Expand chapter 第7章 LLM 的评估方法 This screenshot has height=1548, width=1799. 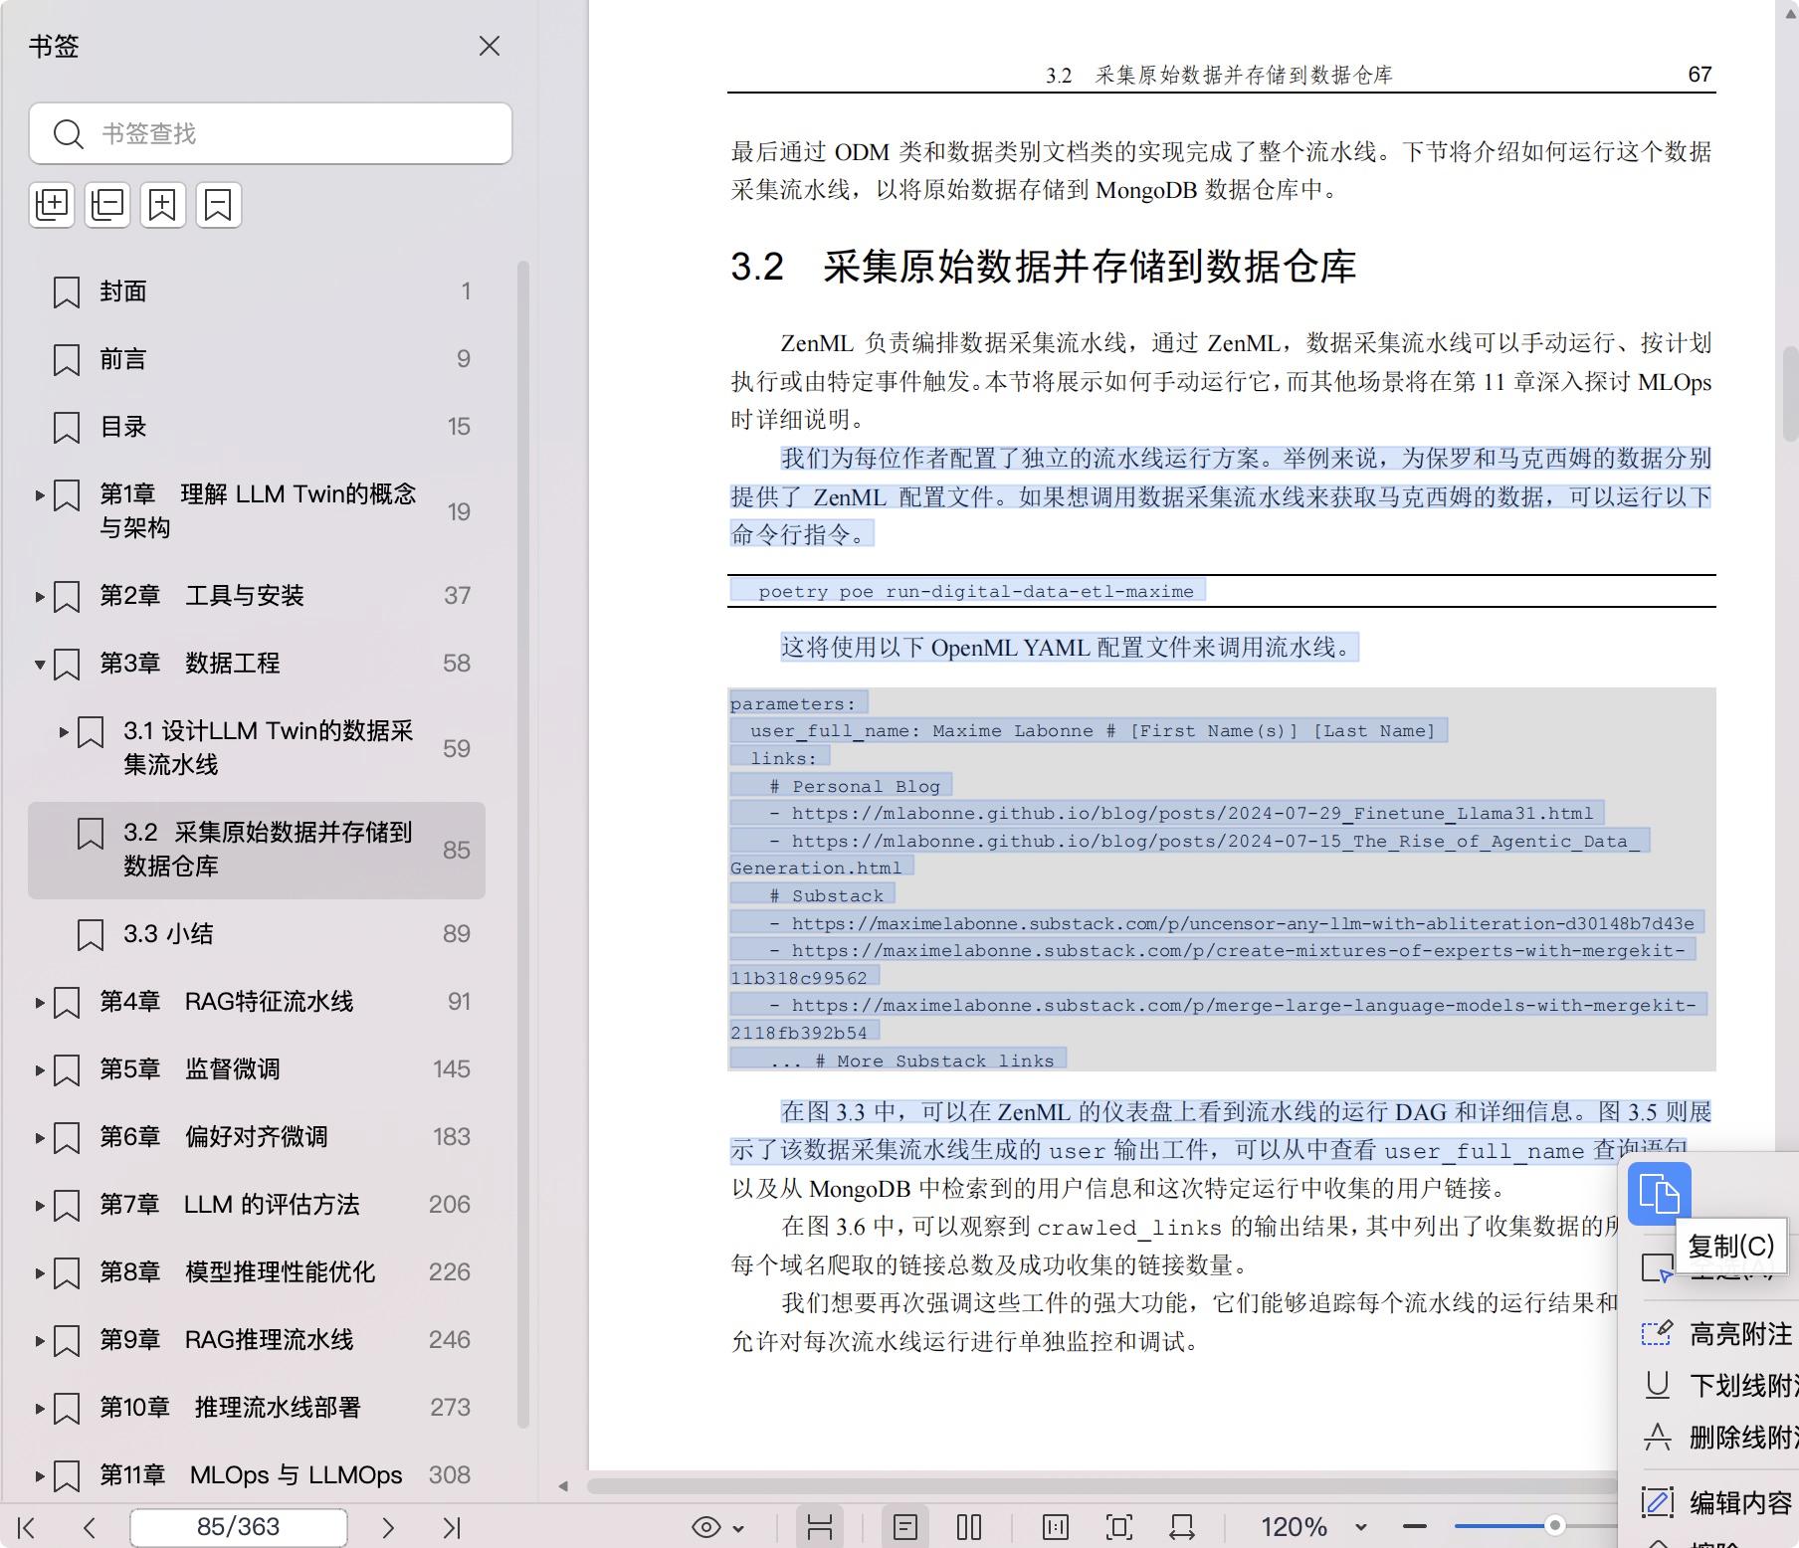click(40, 1205)
